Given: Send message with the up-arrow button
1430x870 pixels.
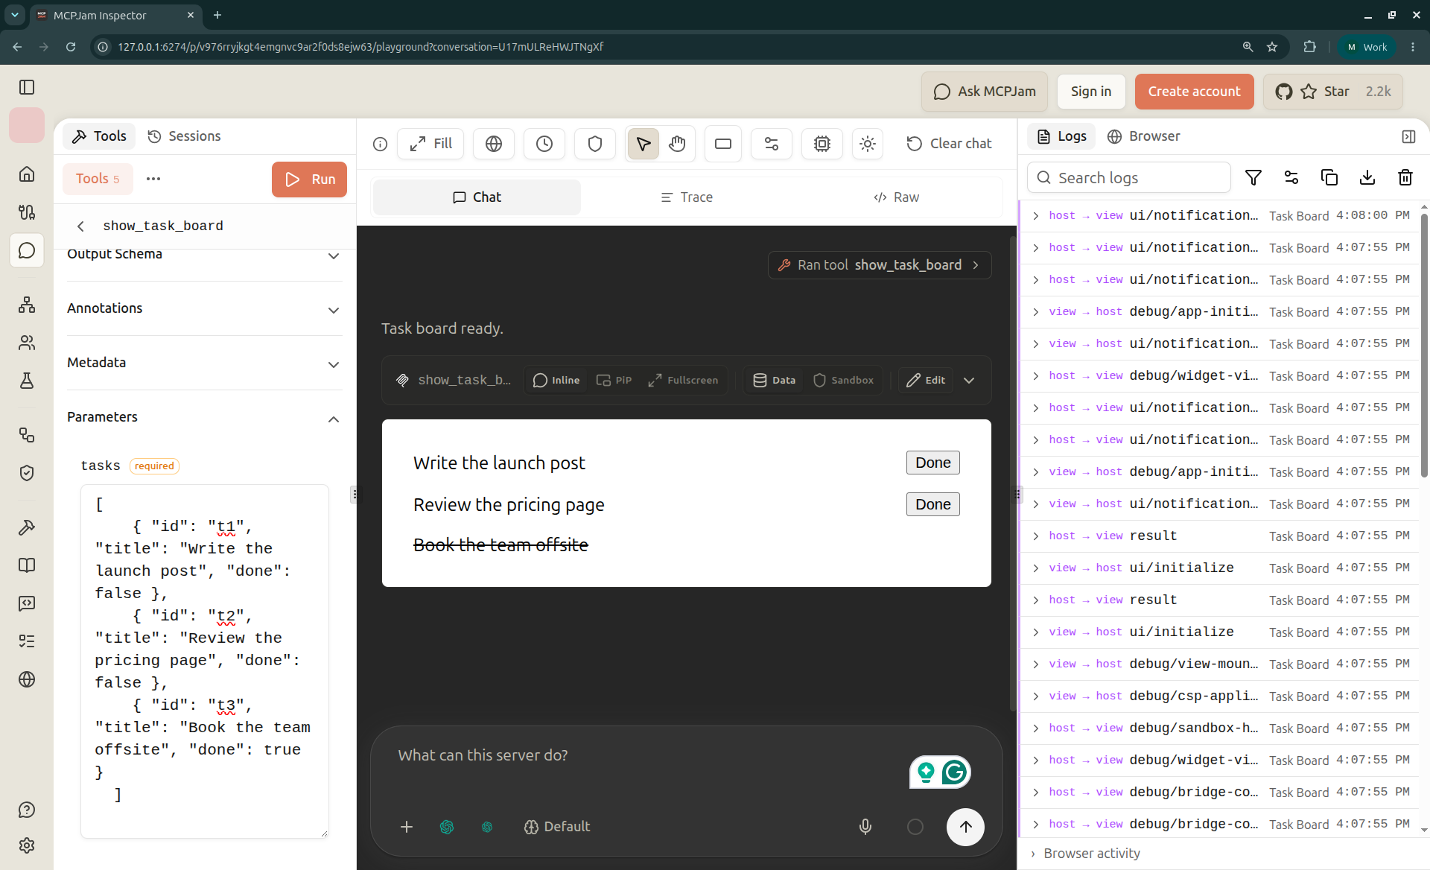Looking at the screenshot, I should (x=965, y=827).
